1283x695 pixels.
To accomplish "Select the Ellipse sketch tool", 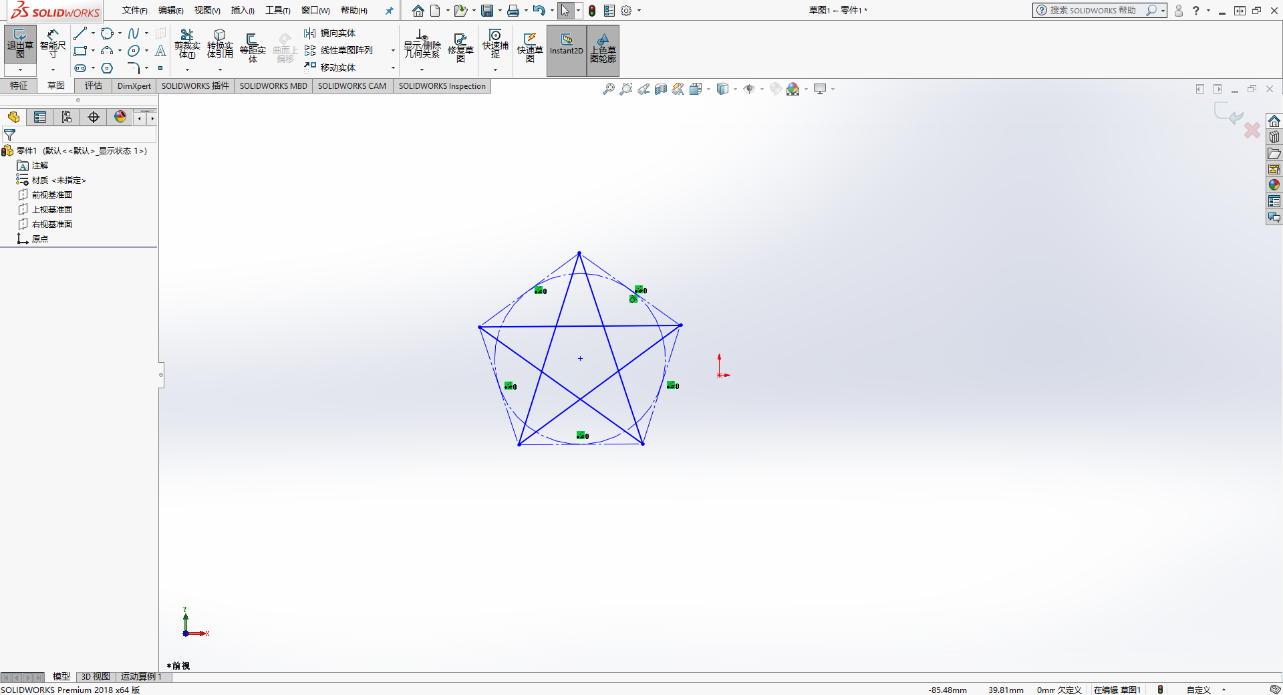I will click(x=134, y=51).
